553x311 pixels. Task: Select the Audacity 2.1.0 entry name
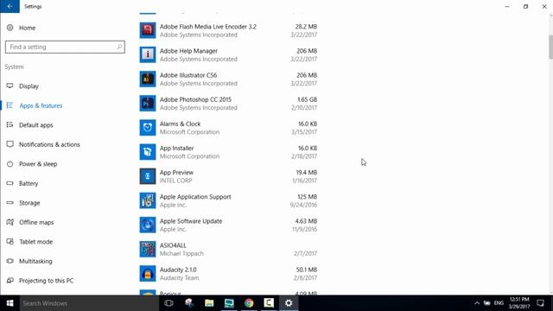point(178,270)
